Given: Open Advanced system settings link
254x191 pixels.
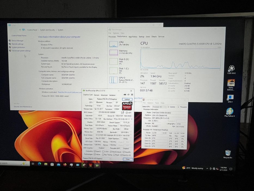Looking at the screenshot, I should (x=21, y=51).
